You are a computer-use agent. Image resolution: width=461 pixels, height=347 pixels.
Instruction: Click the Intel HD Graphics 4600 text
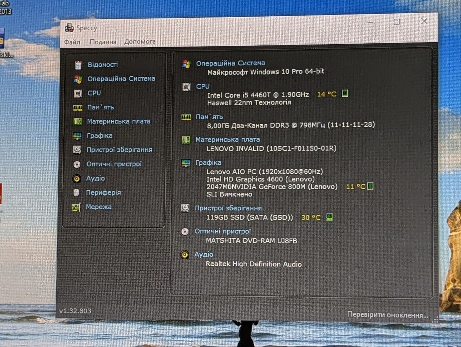[261, 179]
